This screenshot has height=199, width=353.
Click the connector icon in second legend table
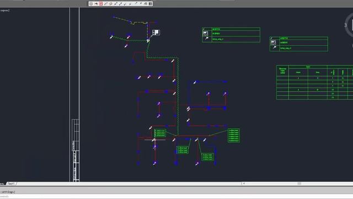click(275, 48)
